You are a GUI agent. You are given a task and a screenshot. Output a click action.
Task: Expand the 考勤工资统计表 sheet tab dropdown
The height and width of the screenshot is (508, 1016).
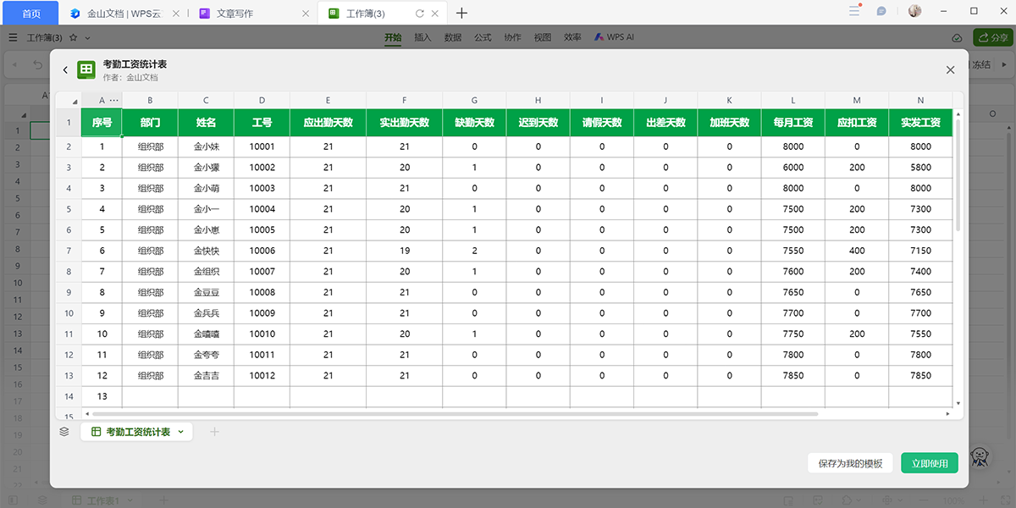point(180,432)
